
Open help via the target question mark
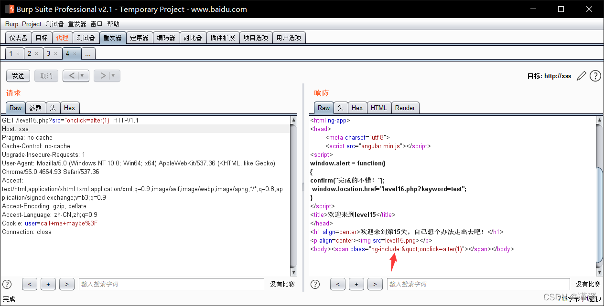pos(595,76)
